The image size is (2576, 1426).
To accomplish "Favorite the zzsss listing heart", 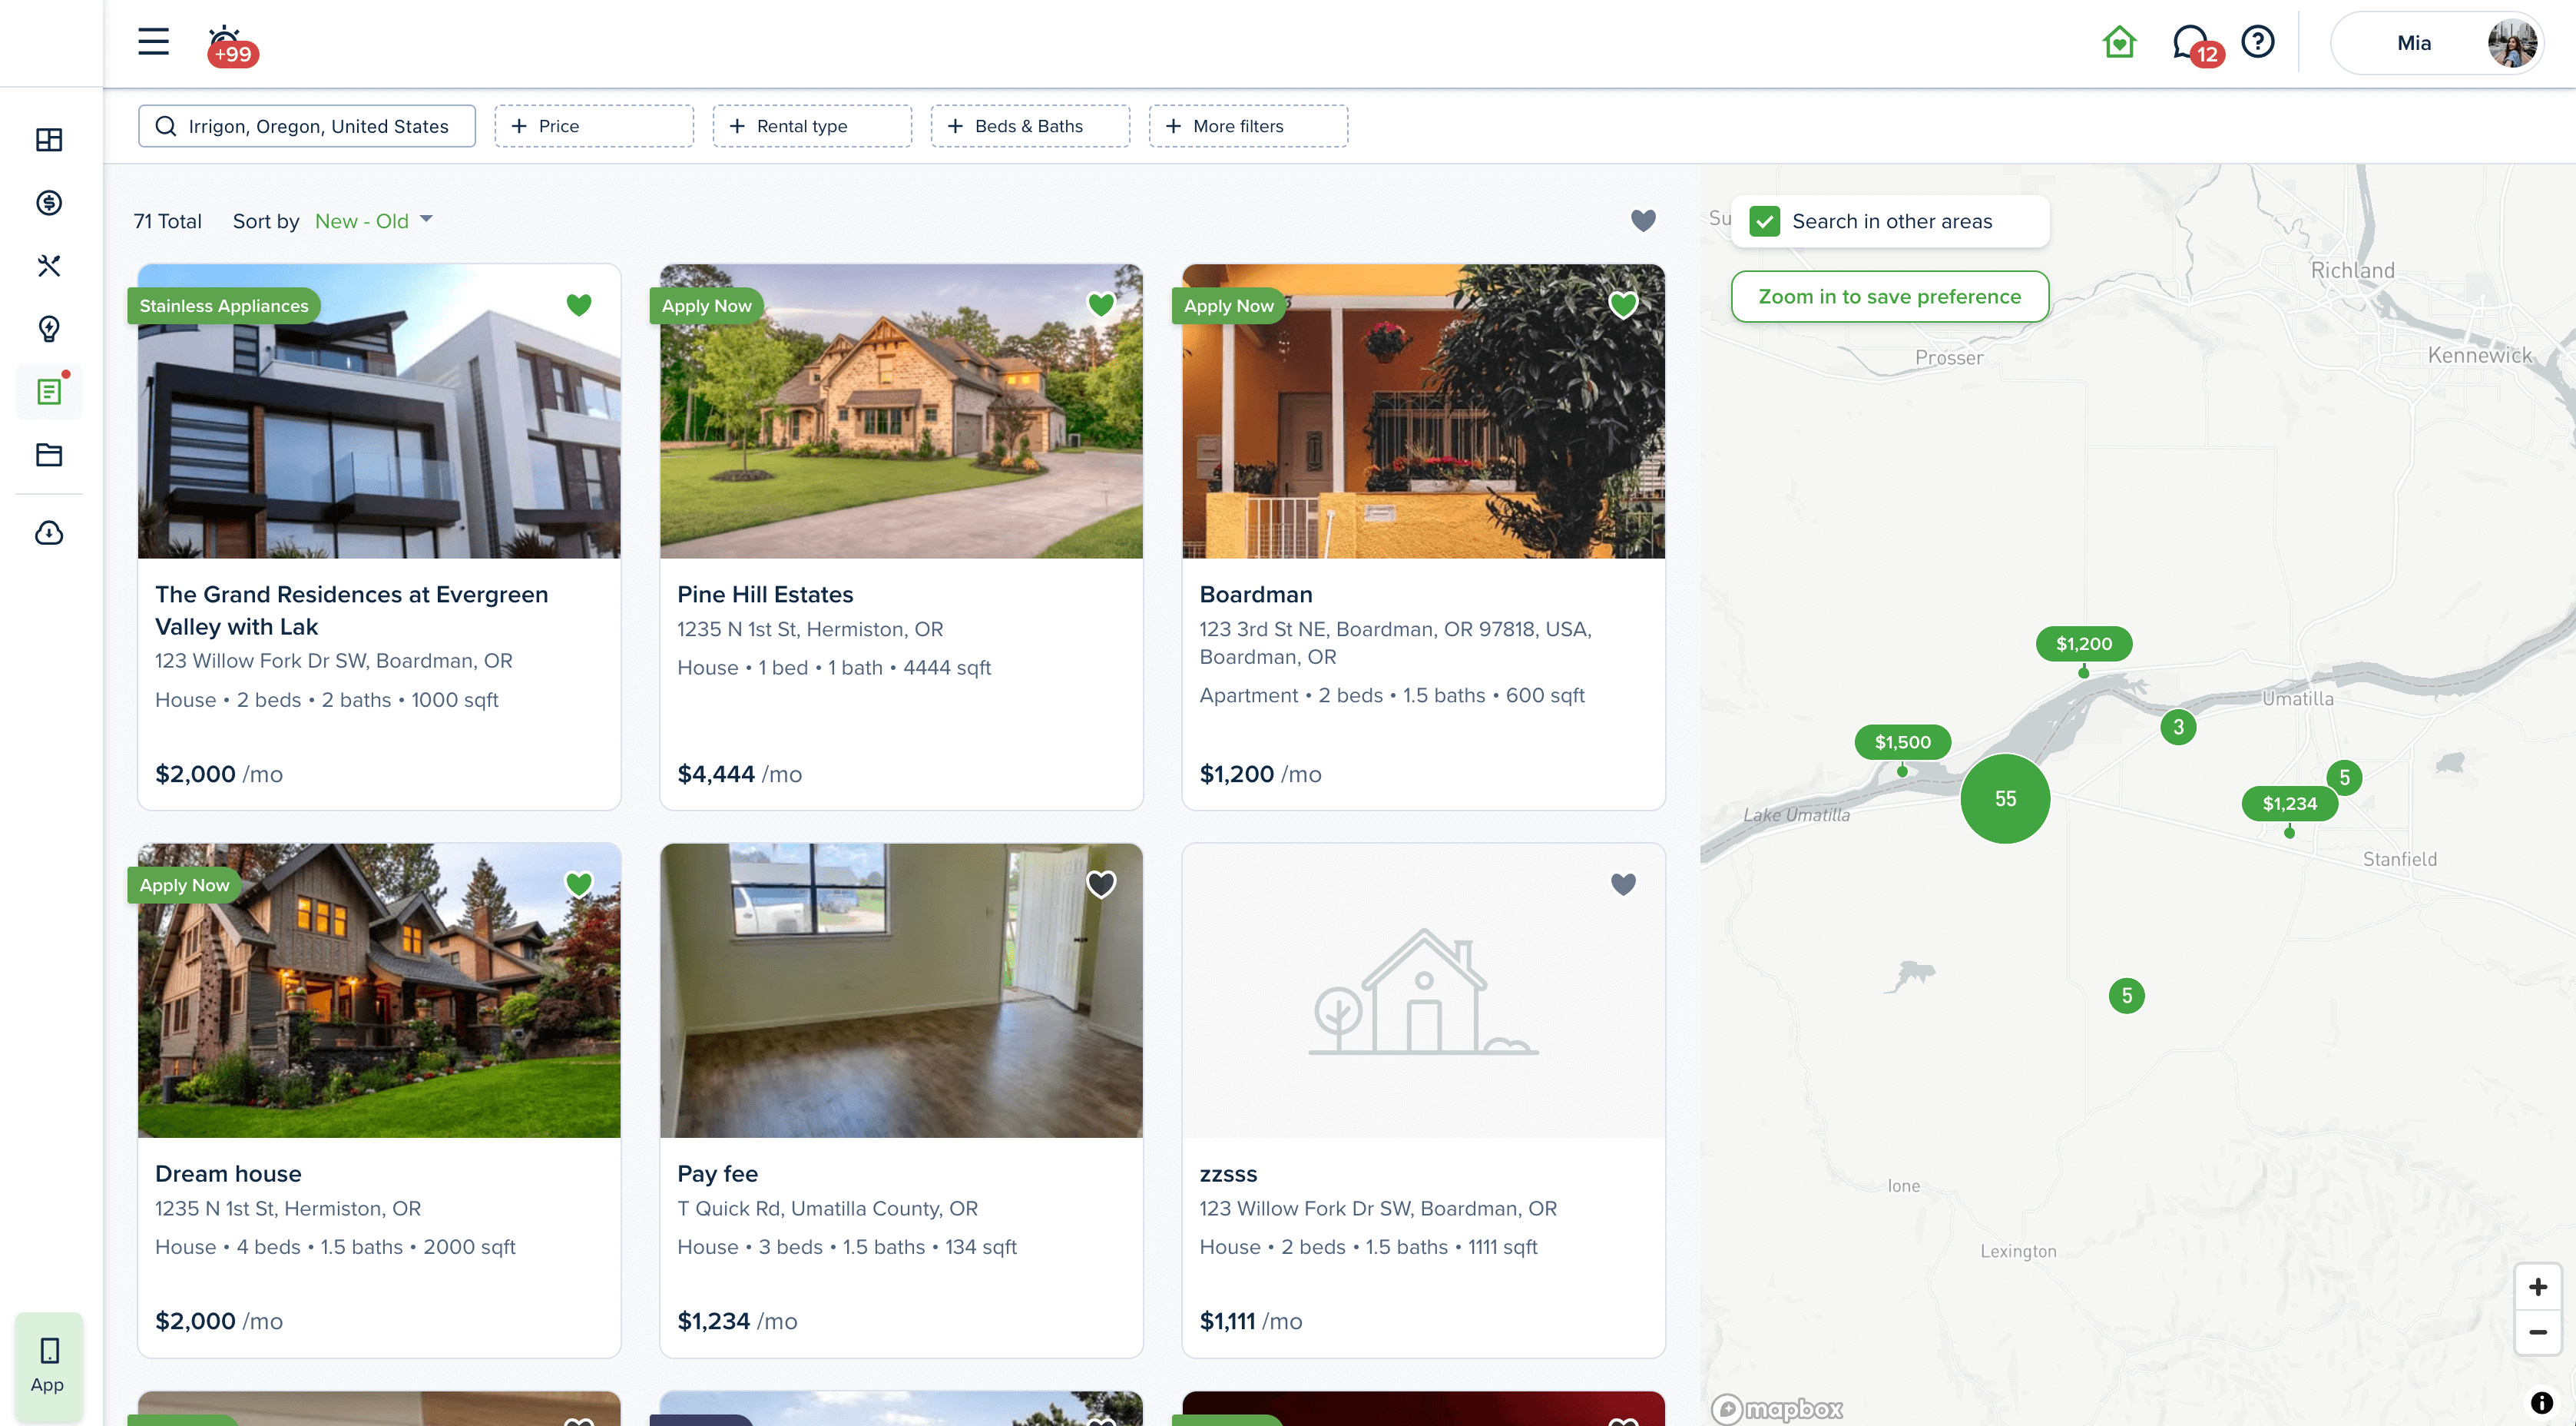I will pos(1622,884).
